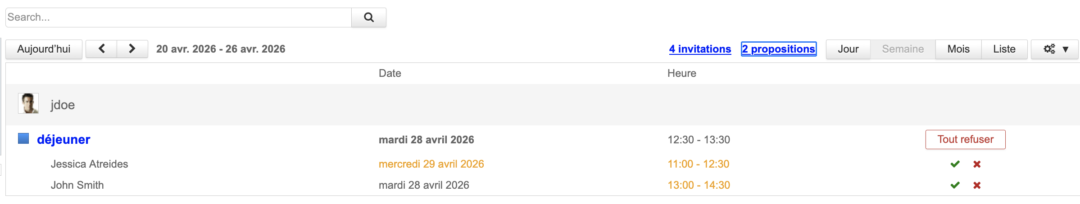Open the 4 invitations link
1080x204 pixels.
pyautogui.click(x=700, y=49)
